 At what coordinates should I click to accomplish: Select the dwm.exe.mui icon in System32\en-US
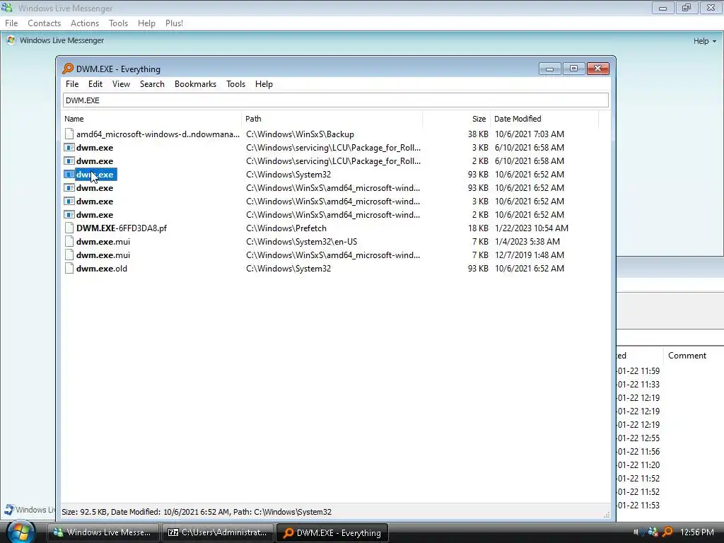[x=69, y=242]
